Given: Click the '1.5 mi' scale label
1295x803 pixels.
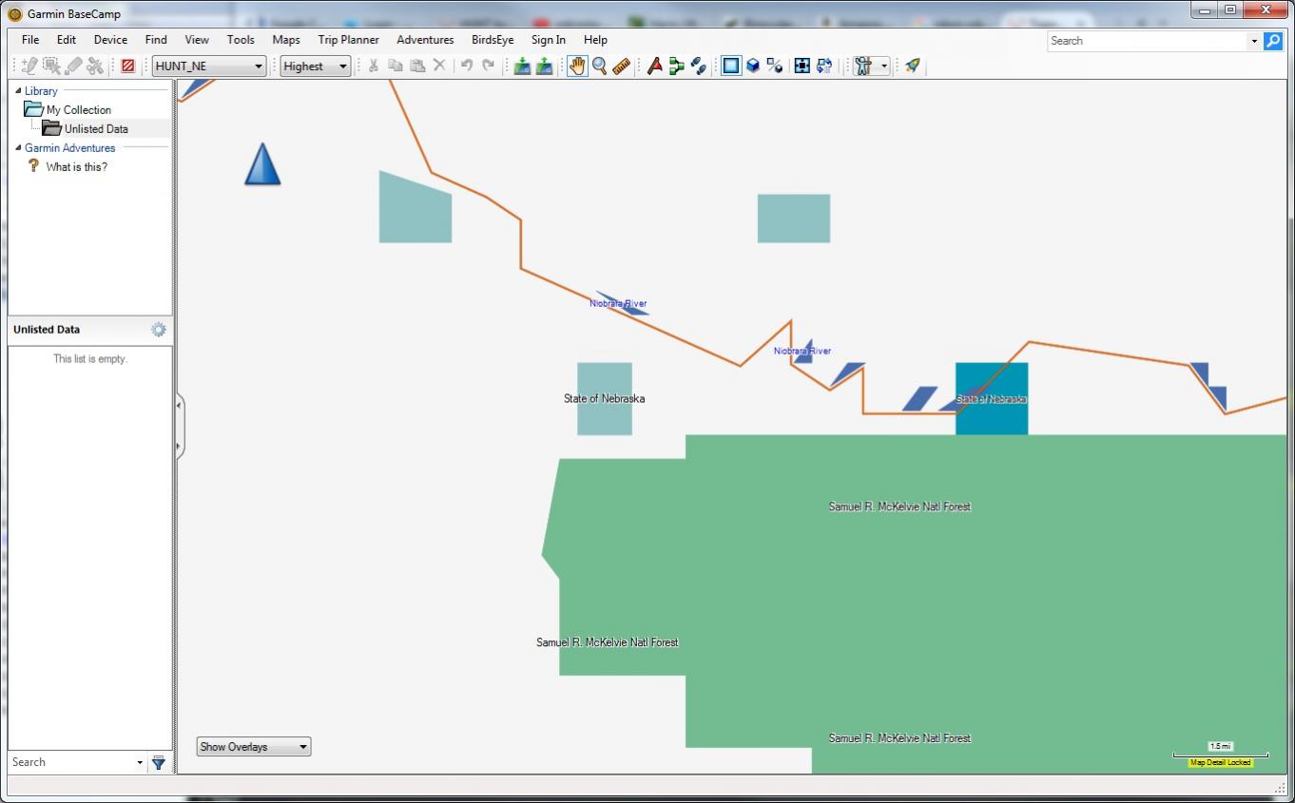Looking at the screenshot, I should click(1221, 747).
